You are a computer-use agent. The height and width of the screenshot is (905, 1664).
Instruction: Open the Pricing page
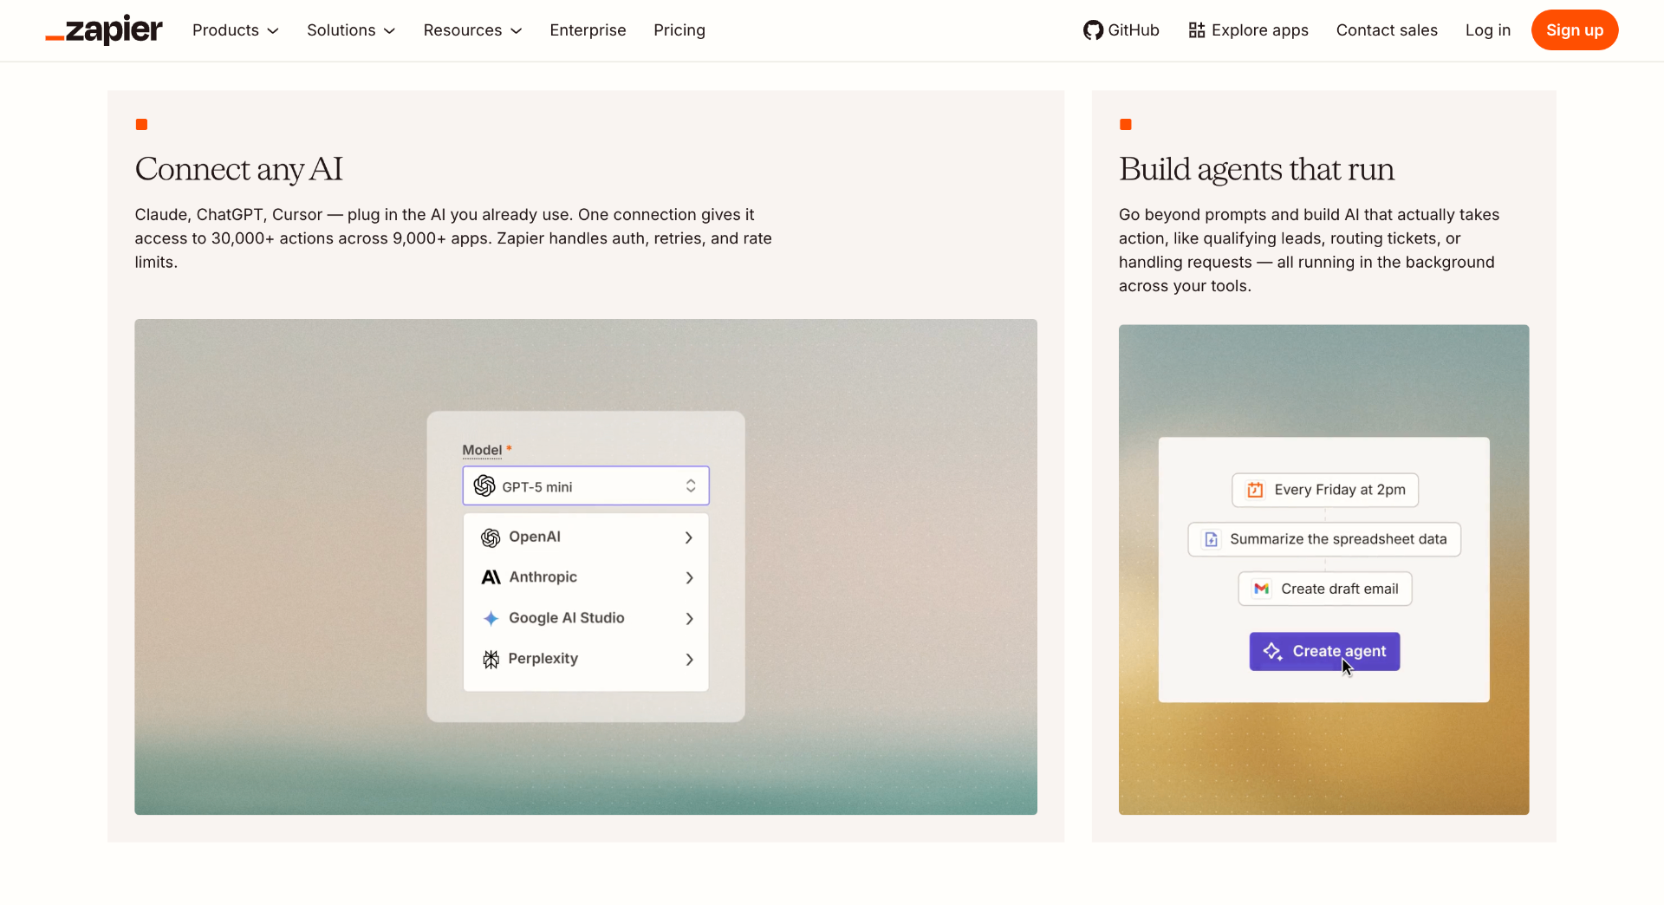(679, 30)
